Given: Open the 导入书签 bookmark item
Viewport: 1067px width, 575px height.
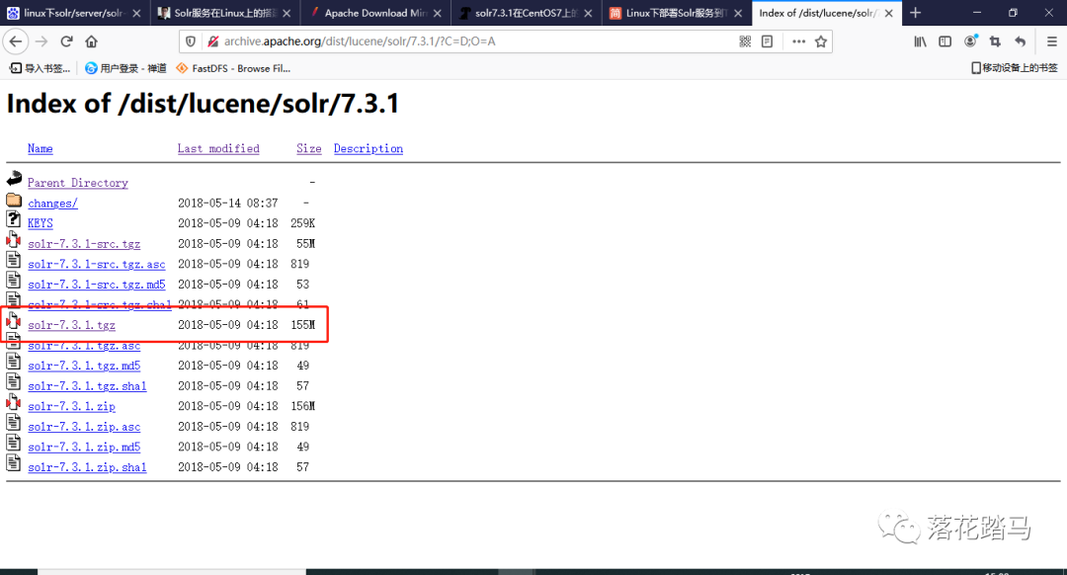Looking at the screenshot, I should pos(40,68).
